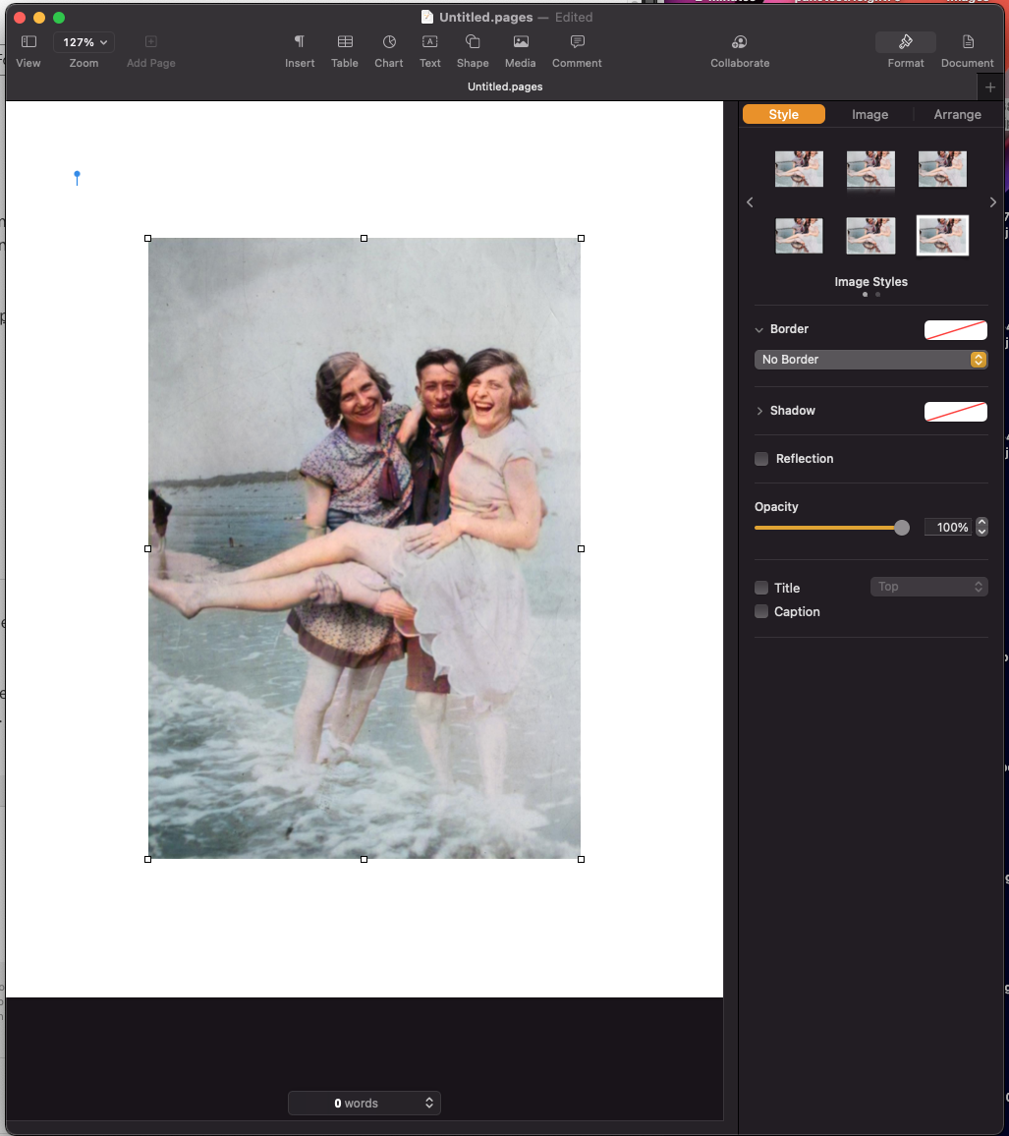Image resolution: width=1009 pixels, height=1136 pixels.
Task: Click the Collaborate icon
Action: point(740,42)
